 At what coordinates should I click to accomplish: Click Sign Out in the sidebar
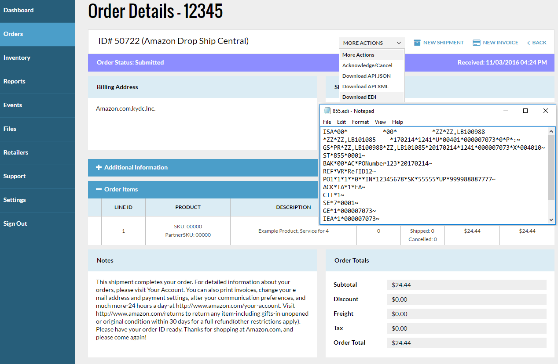(15, 223)
